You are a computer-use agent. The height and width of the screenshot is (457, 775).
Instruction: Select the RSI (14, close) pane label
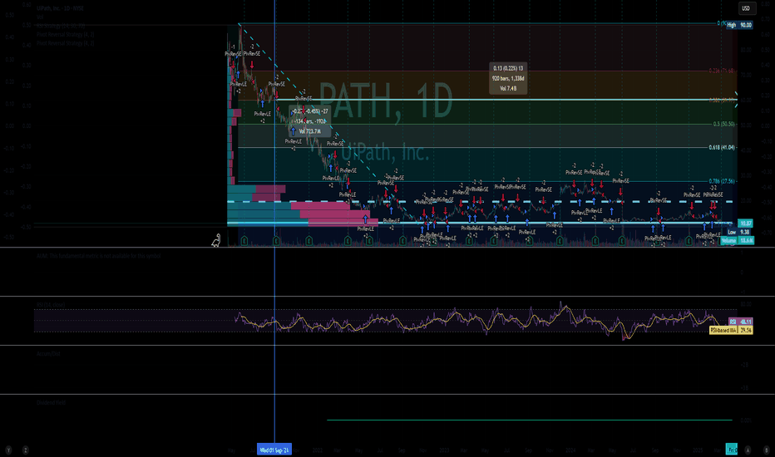tap(51, 305)
